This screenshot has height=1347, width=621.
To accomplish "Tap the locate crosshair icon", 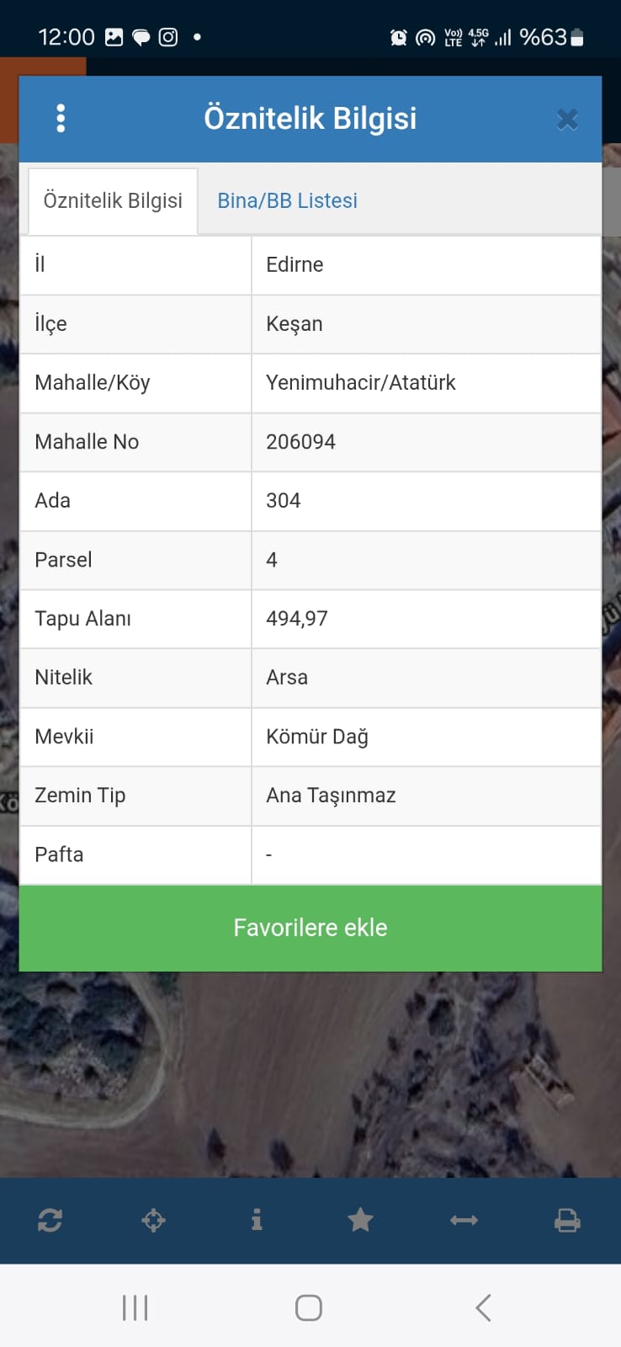I will tap(153, 1220).
